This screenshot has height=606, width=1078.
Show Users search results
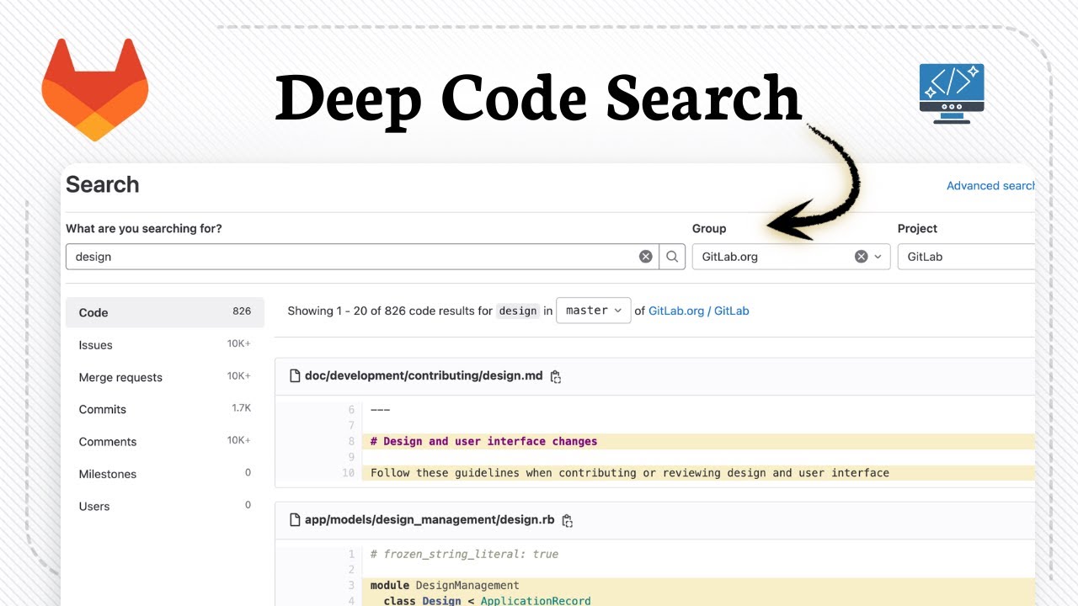click(x=165, y=506)
